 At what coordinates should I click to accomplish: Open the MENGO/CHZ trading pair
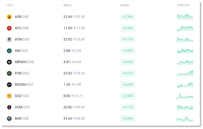pos(24,62)
